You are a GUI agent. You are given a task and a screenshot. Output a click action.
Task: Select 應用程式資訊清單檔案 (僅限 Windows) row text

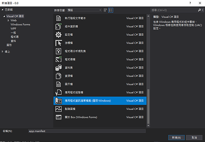point(88,101)
